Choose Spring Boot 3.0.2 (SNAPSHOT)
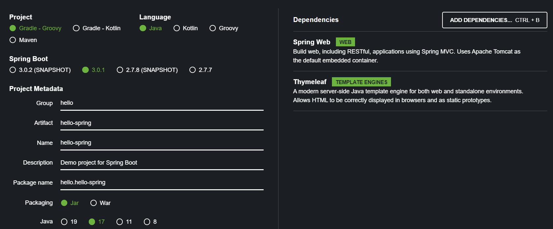Viewport: 553px width, 229px height. coord(13,70)
